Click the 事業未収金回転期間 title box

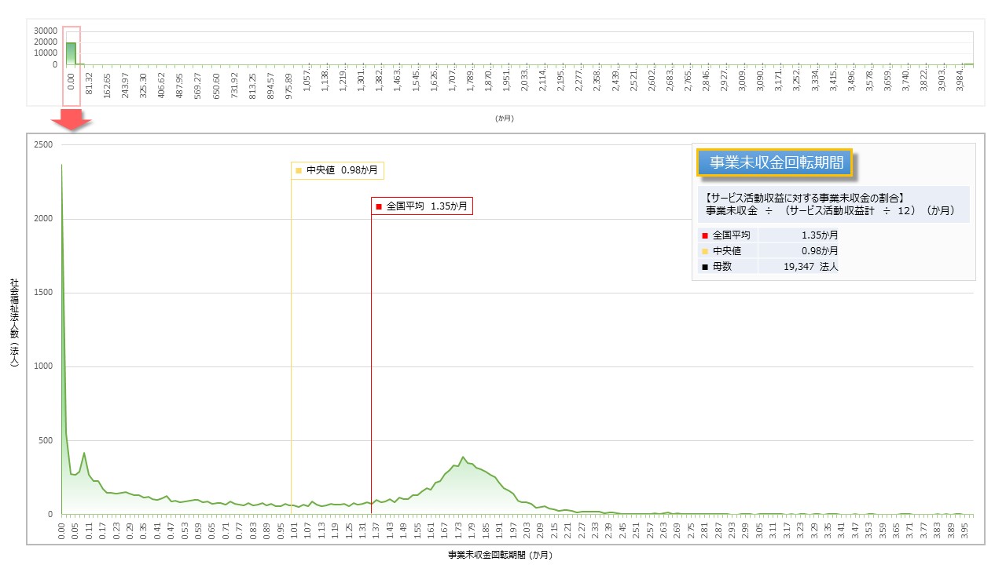coord(774,162)
